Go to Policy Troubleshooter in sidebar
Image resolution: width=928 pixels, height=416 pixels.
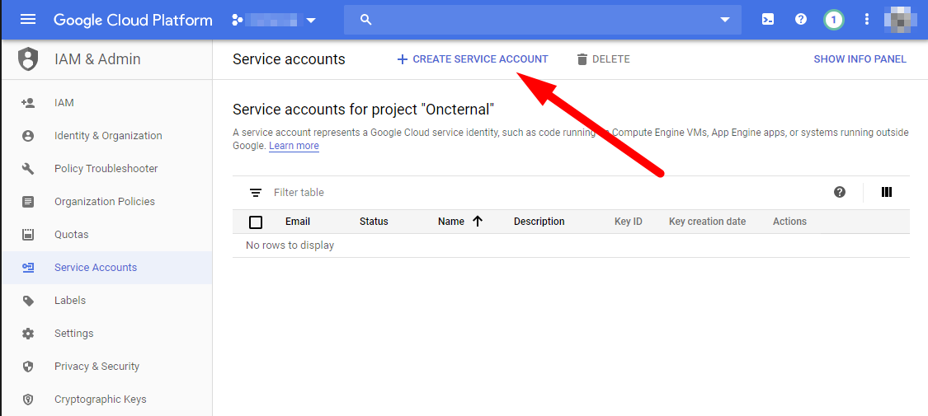[106, 169]
